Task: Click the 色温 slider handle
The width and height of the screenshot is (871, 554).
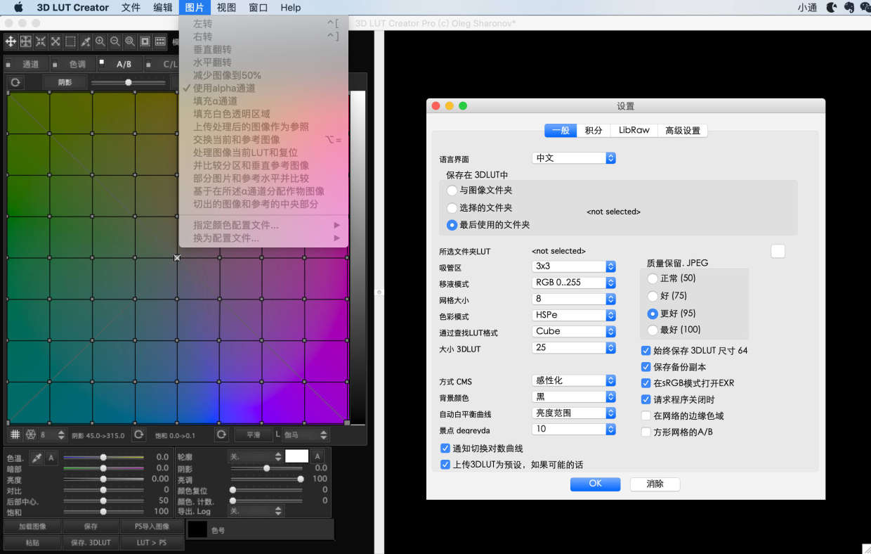Action: [x=103, y=457]
